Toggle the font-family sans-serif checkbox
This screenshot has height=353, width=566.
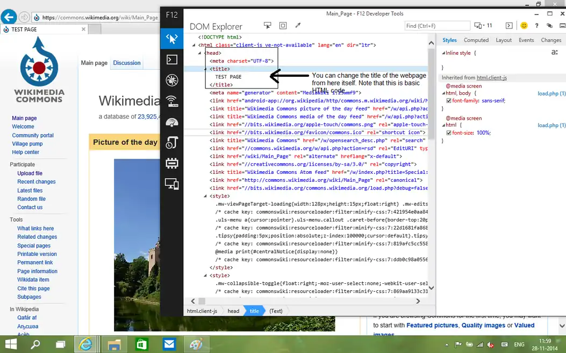point(449,101)
